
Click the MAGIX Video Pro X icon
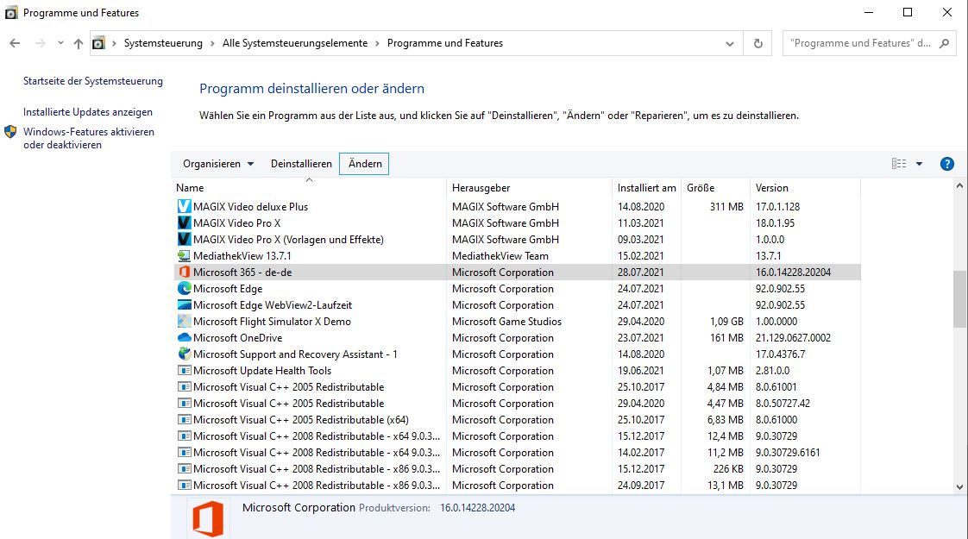click(x=184, y=222)
